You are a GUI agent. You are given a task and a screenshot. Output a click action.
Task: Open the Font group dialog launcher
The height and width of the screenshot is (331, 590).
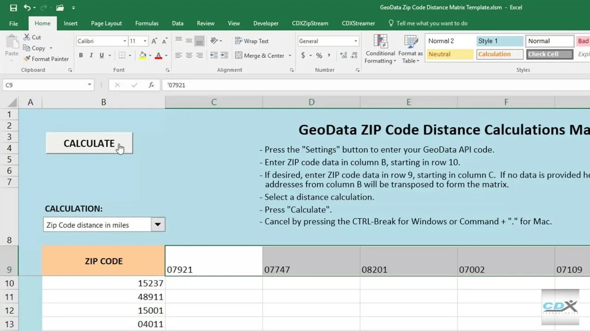[x=168, y=70]
